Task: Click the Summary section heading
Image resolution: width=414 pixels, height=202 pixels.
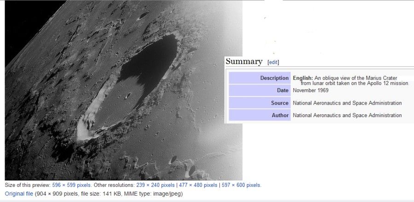Action: (x=244, y=62)
